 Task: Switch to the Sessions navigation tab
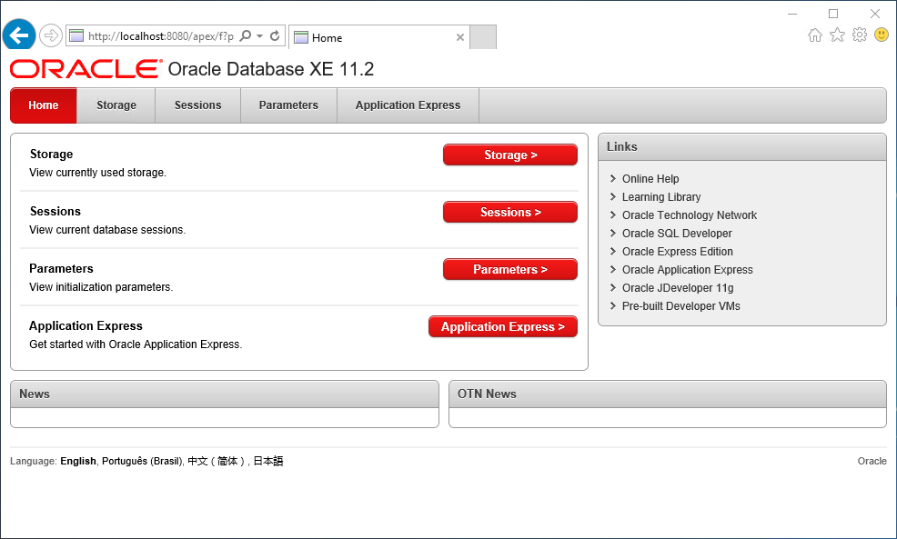pos(198,105)
